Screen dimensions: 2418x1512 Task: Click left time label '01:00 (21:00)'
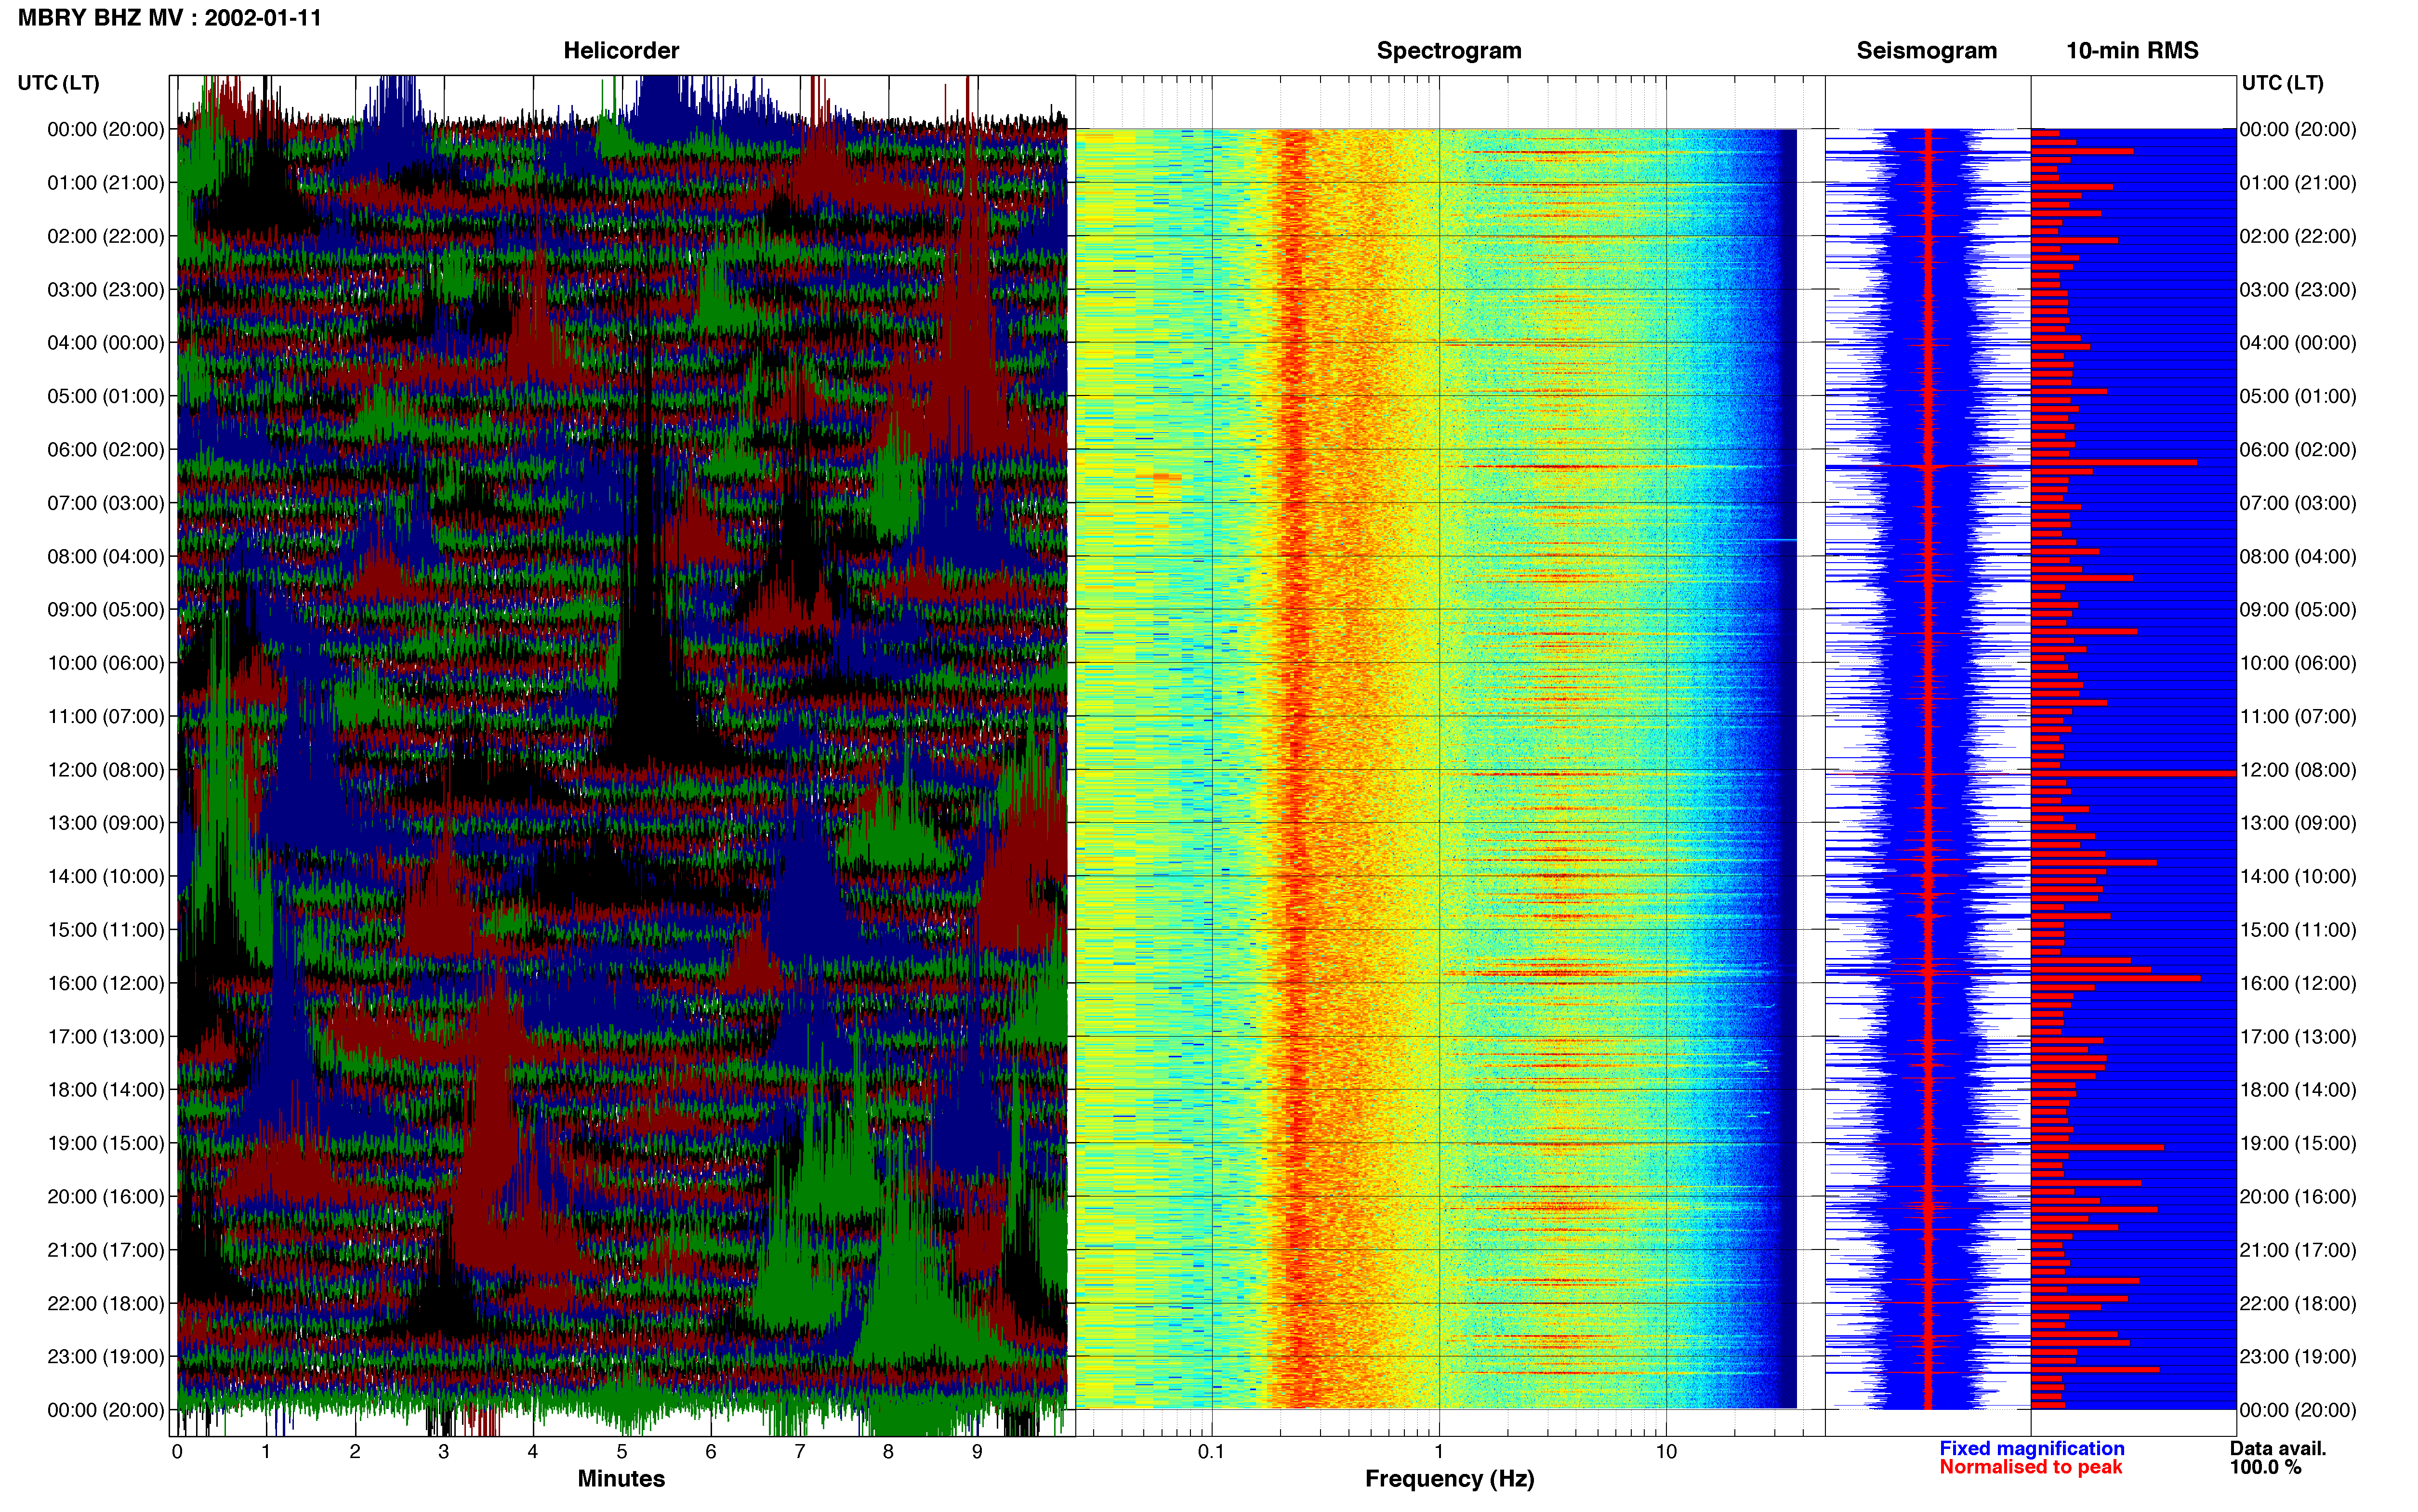[106, 183]
